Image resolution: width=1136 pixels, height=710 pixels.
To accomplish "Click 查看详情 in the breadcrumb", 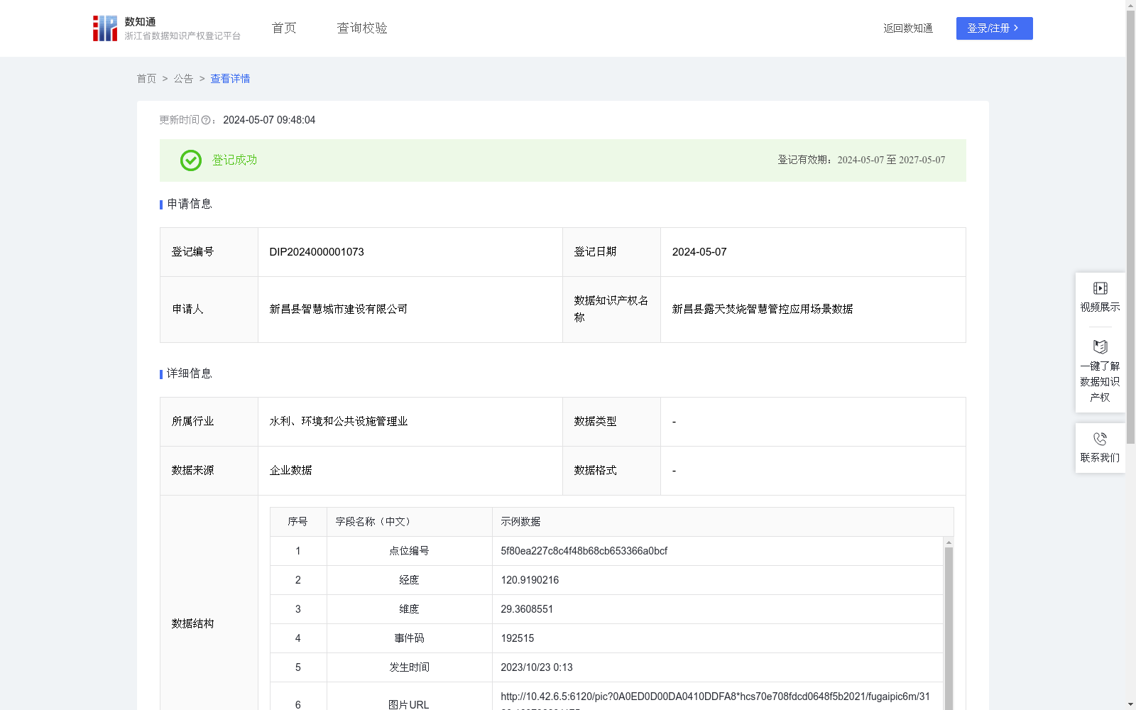I will tap(230, 79).
